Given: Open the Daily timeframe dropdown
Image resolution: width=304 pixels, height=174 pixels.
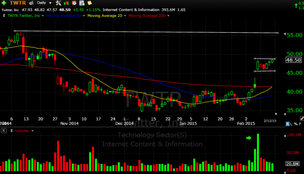Looking at the screenshot, I should (x=45, y=3).
